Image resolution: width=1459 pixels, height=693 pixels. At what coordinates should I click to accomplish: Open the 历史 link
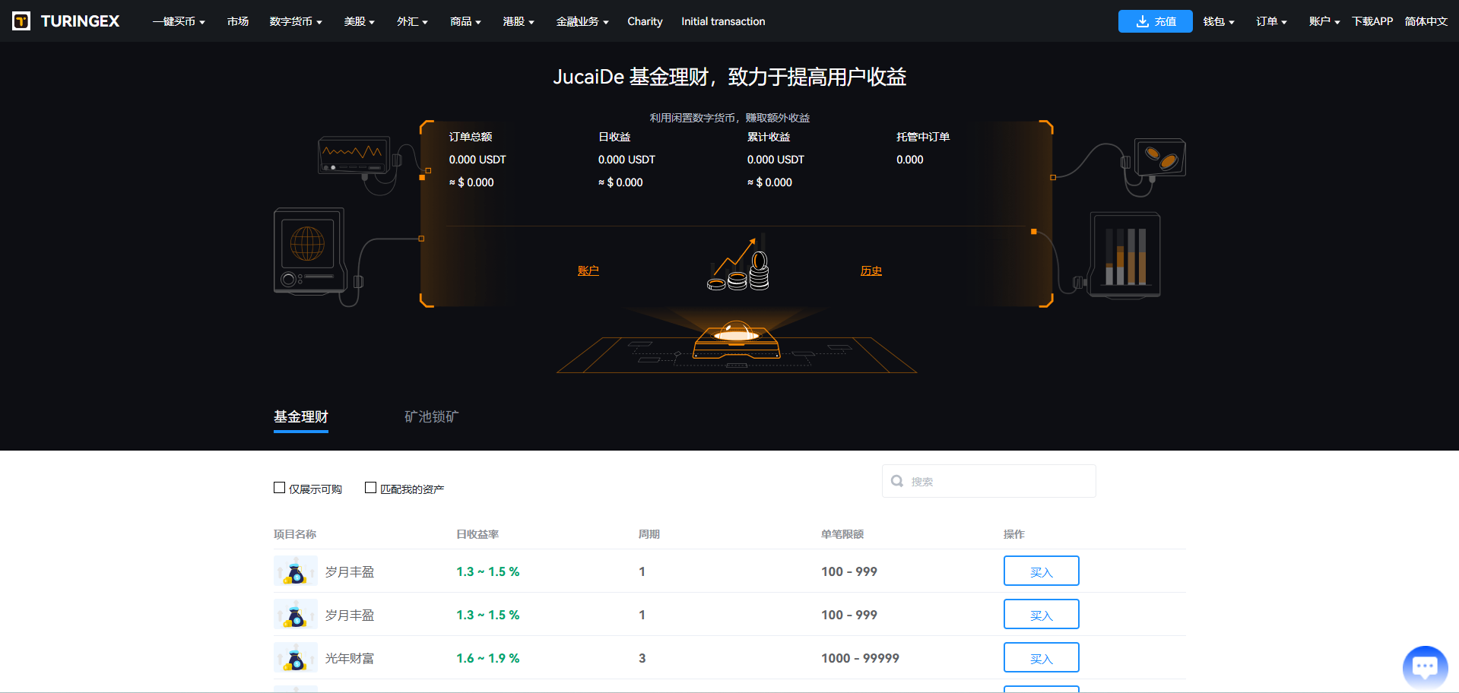871,271
